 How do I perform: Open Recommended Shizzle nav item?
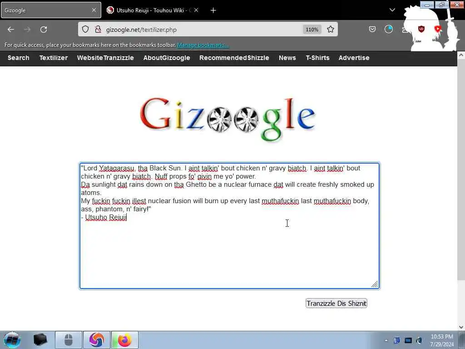click(x=234, y=58)
